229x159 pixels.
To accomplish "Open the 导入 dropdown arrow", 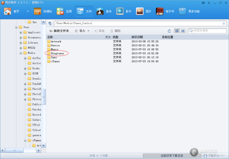I will click(x=88, y=31).
